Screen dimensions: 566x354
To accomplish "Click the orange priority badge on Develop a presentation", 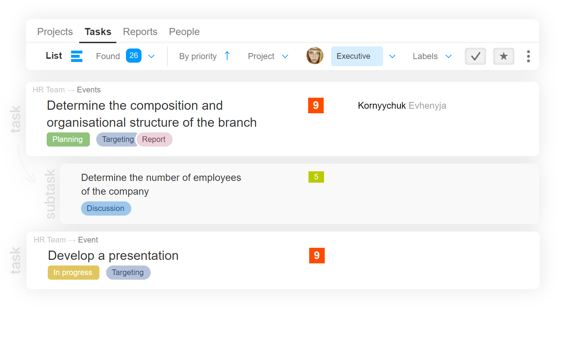I will point(317,256).
